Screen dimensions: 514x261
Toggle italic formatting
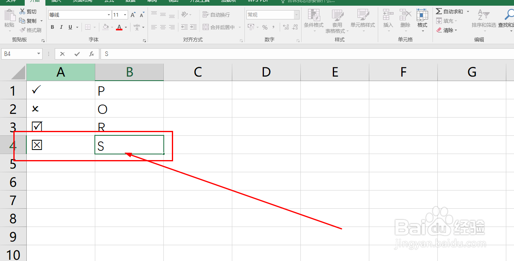61,27
